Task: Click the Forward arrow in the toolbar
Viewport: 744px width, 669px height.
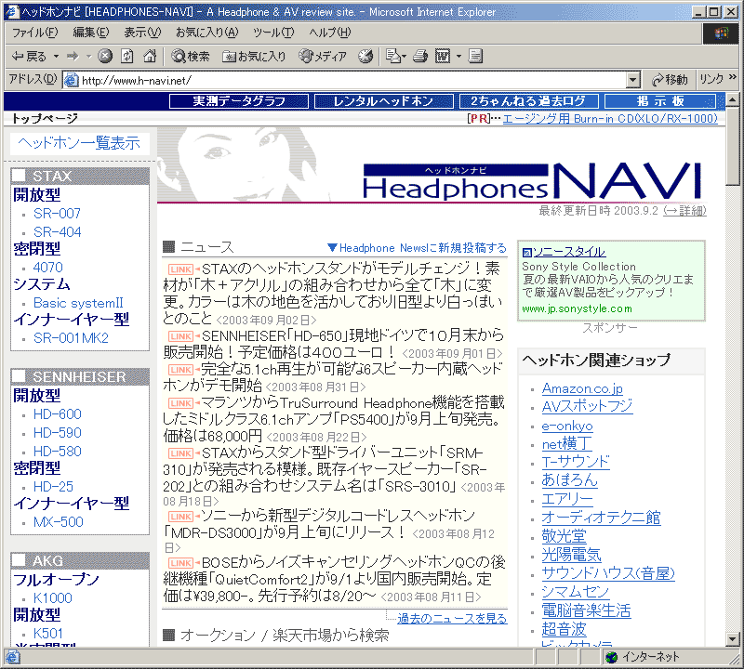Action: (73, 57)
